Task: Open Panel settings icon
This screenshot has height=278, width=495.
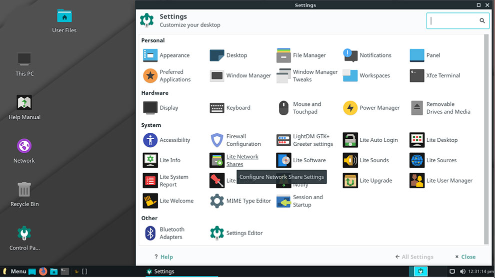Action: pos(416,55)
